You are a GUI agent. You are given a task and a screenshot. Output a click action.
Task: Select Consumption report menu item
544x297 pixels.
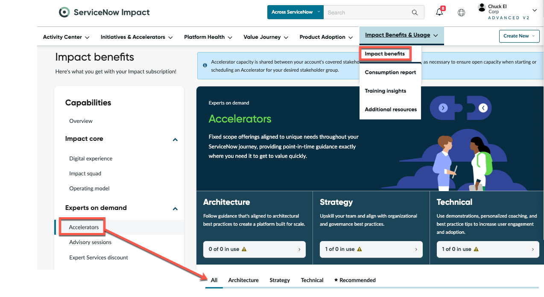pos(390,73)
